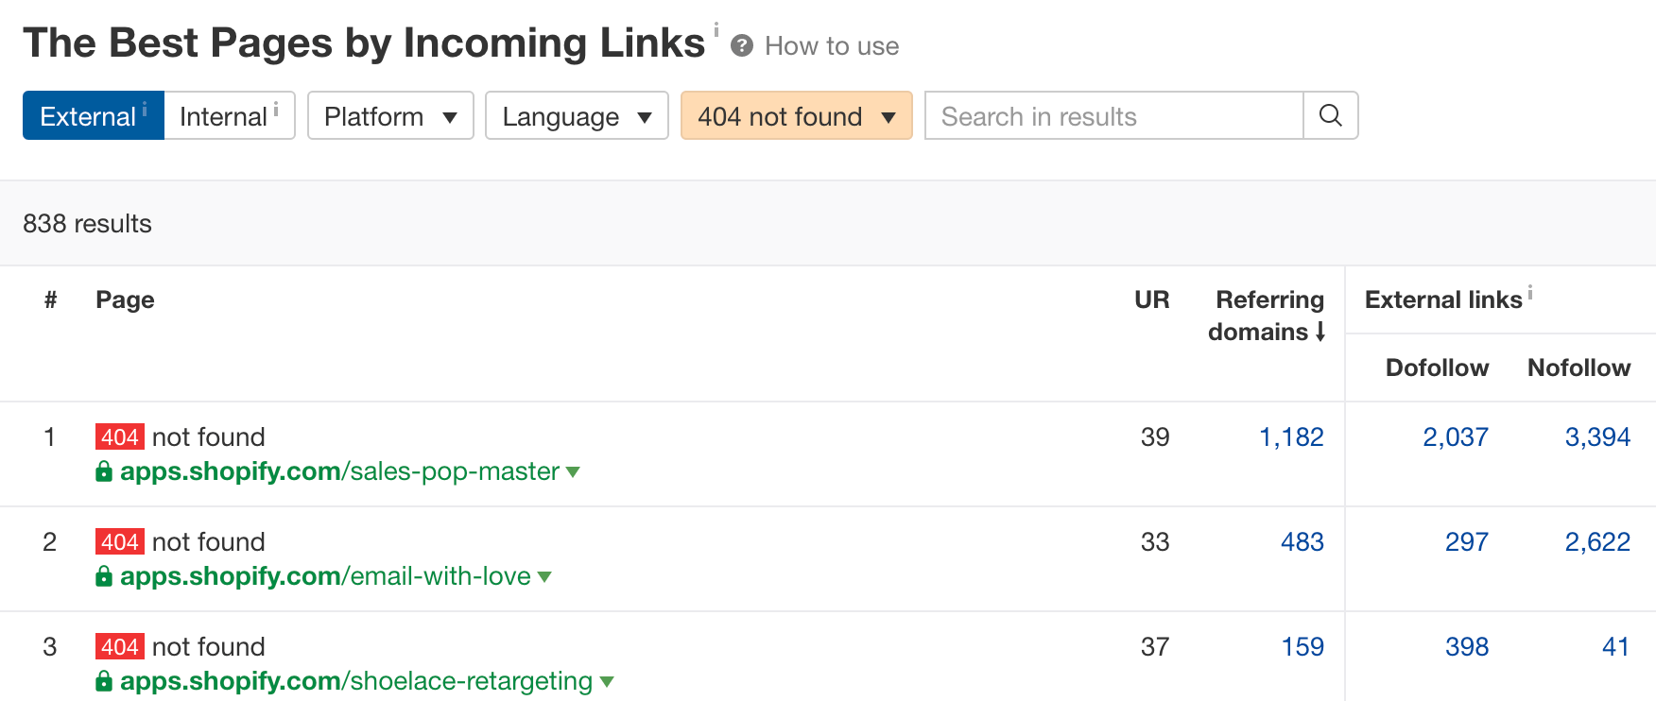Click the padlock icon for shoelace-retargeting

[x=104, y=681]
